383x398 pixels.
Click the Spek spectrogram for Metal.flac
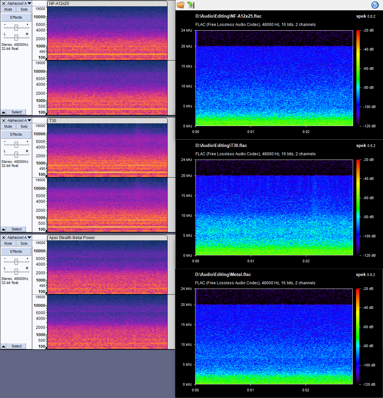coord(274,336)
